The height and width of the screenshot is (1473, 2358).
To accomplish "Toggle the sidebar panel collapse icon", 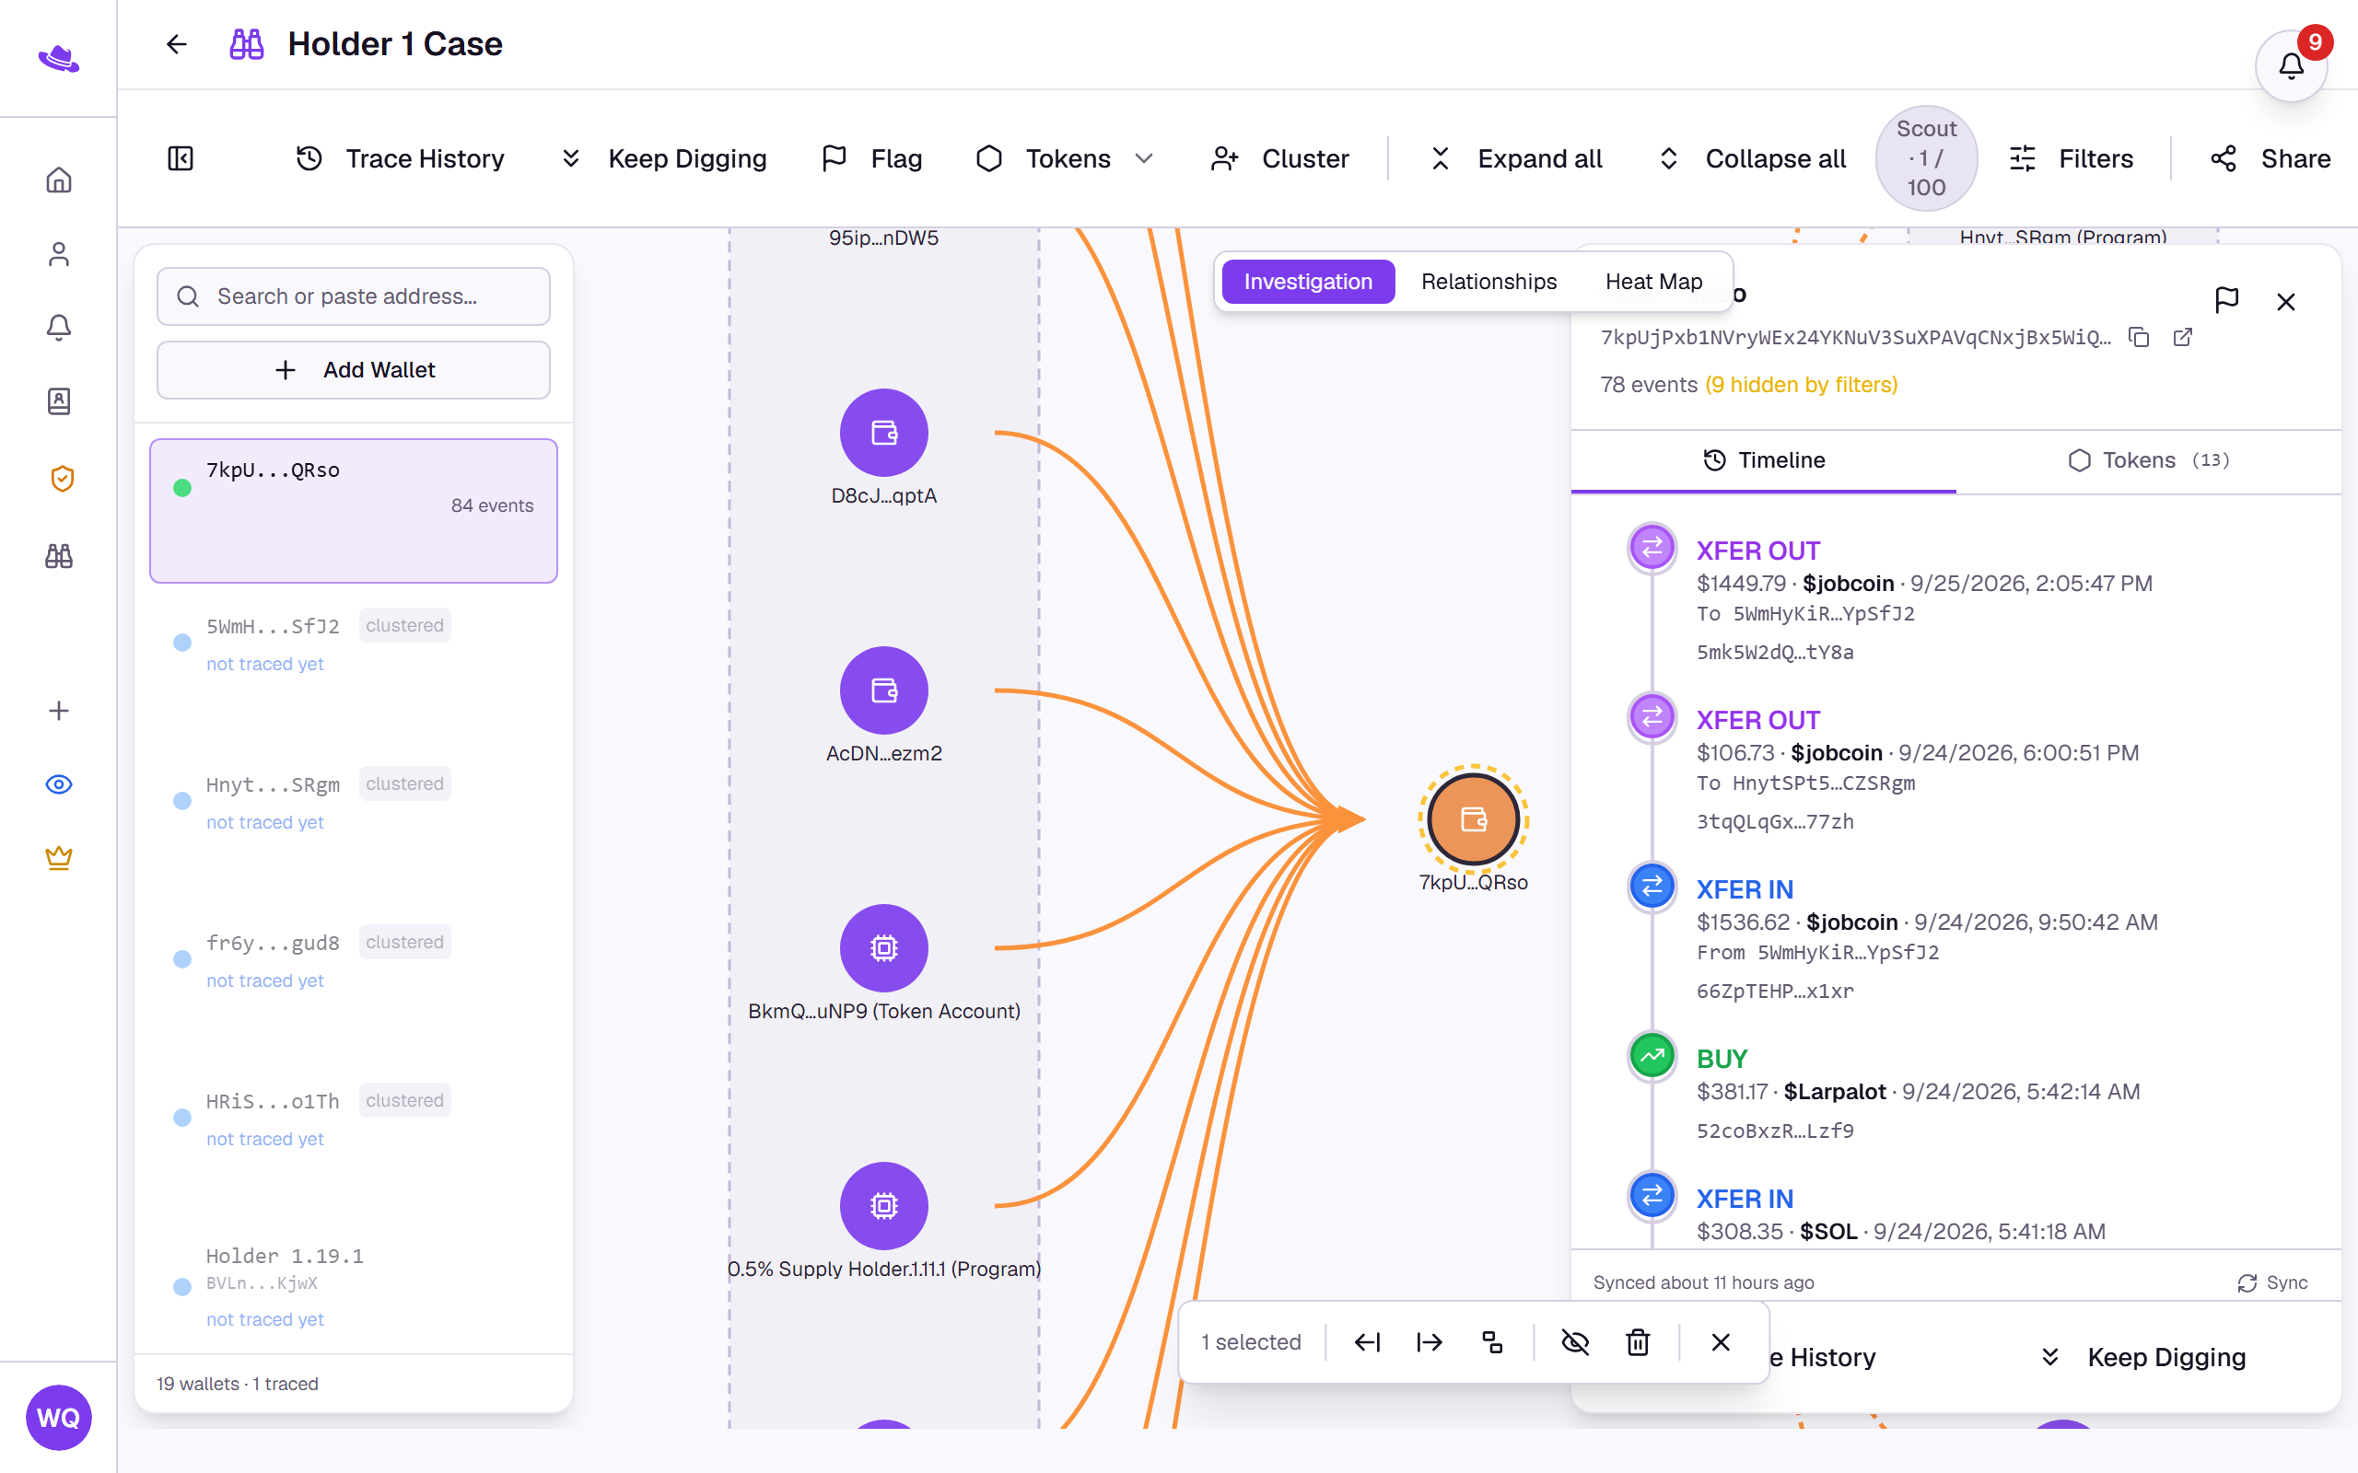I will coord(181,157).
